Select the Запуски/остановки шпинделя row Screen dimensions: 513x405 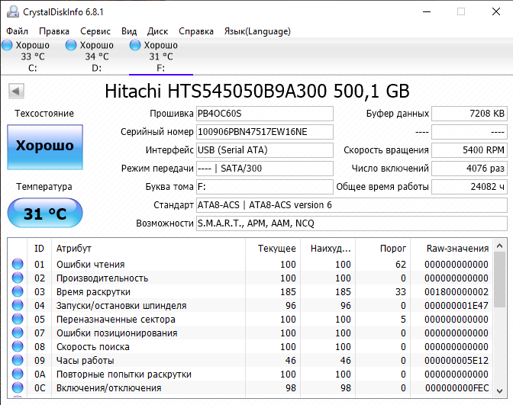point(250,305)
